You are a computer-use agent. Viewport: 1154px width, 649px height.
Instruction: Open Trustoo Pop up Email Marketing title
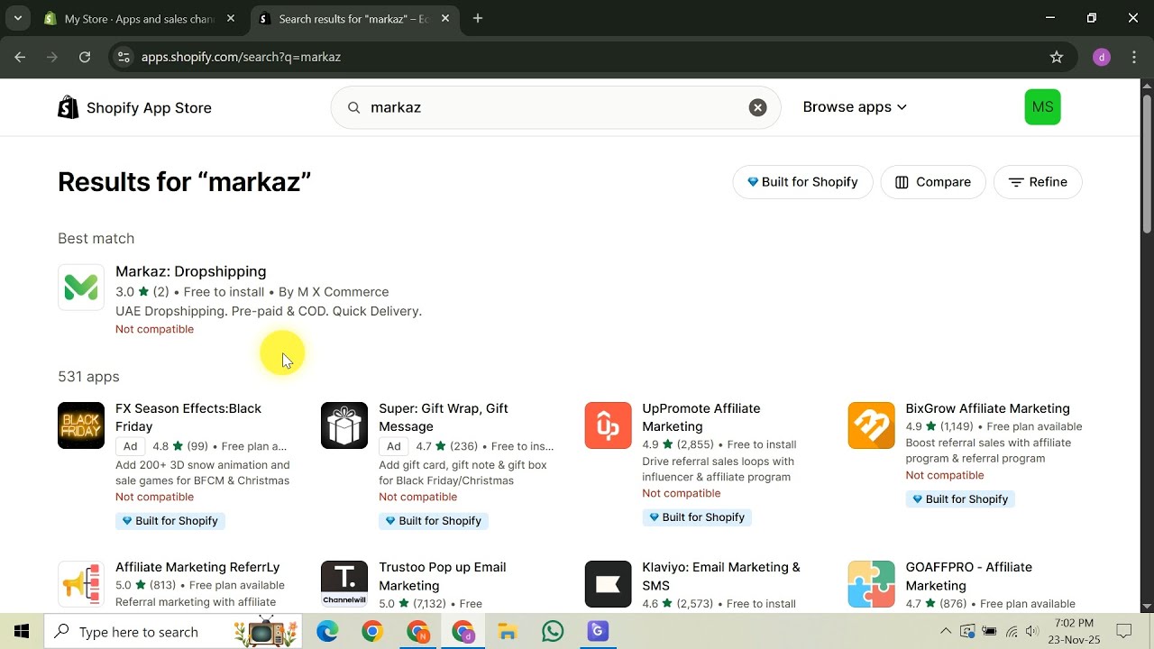(442, 576)
